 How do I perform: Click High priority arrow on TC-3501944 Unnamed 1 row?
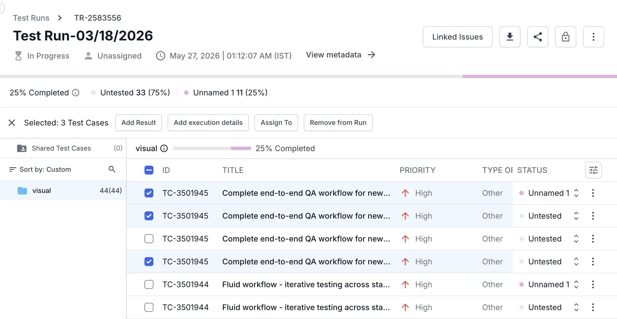coord(405,284)
